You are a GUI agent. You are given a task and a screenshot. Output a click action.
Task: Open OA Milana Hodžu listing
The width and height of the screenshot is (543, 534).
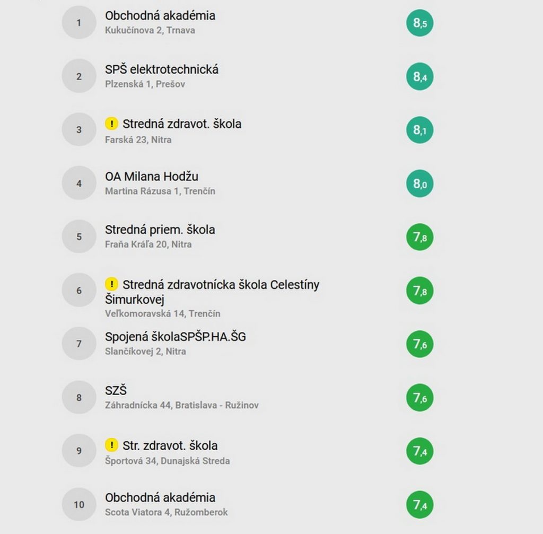click(152, 176)
